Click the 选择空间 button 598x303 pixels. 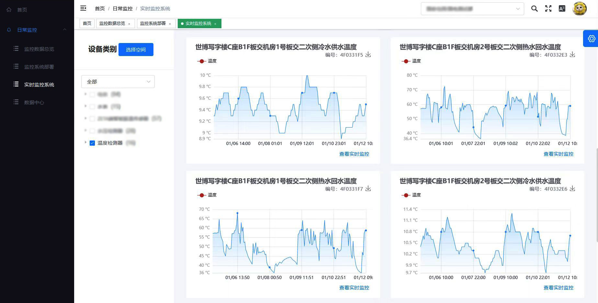[x=136, y=50]
